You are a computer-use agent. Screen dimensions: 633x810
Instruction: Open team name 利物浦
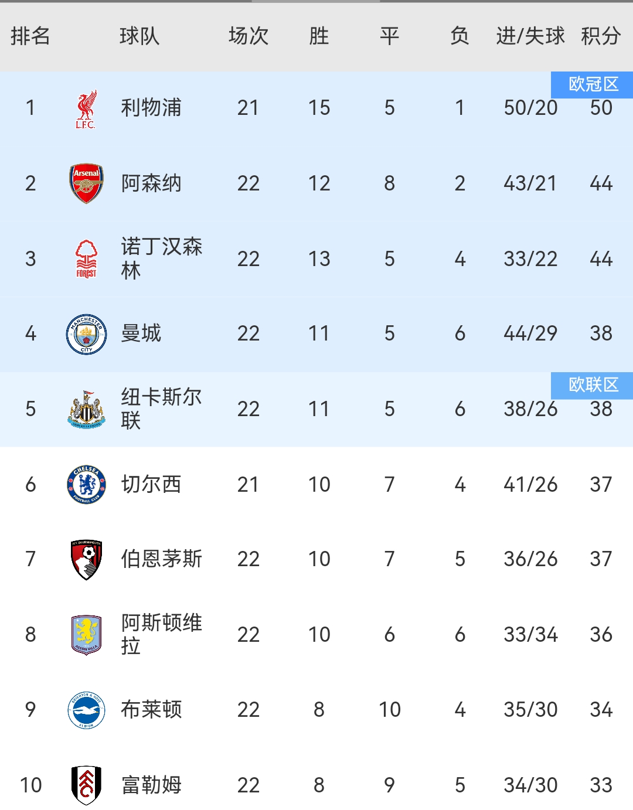151,108
